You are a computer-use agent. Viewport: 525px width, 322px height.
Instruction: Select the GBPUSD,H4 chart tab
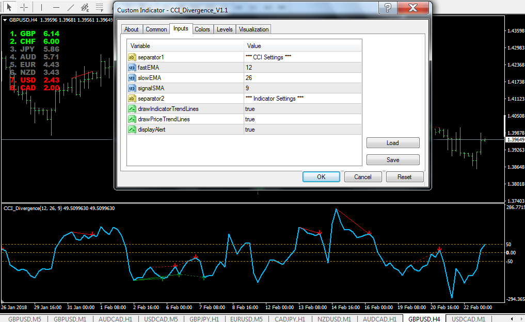424,319
